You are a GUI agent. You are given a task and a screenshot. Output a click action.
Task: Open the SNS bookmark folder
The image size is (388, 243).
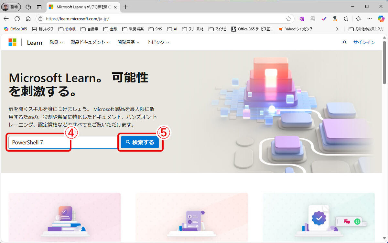pos(156,29)
